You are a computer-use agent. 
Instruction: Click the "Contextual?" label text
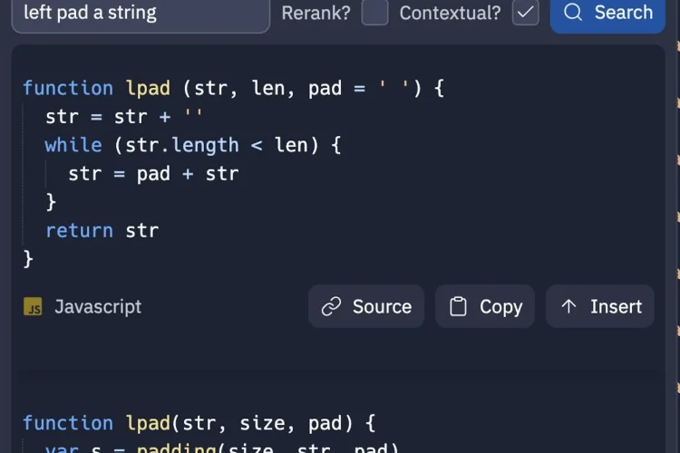point(450,13)
